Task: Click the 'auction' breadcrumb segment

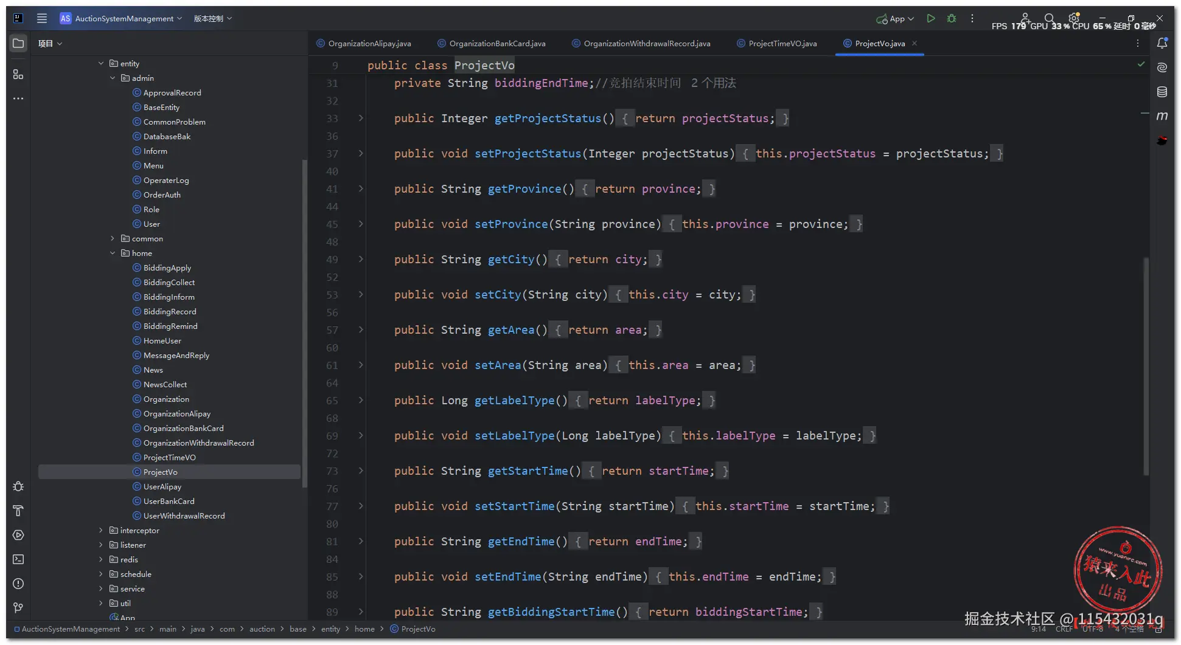Action: click(x=262, y=629)
